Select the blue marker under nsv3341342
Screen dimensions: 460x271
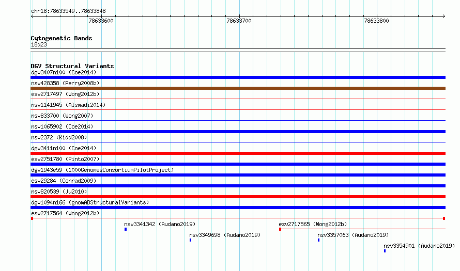click(x=126, y=229)
